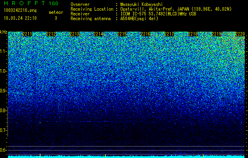Select the ICOM IC-575 53.7492 MHz USB text
The image size is (248, 158).
point(158,14)
